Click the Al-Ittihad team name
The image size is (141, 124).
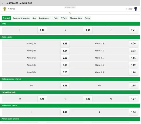(11, 9)
